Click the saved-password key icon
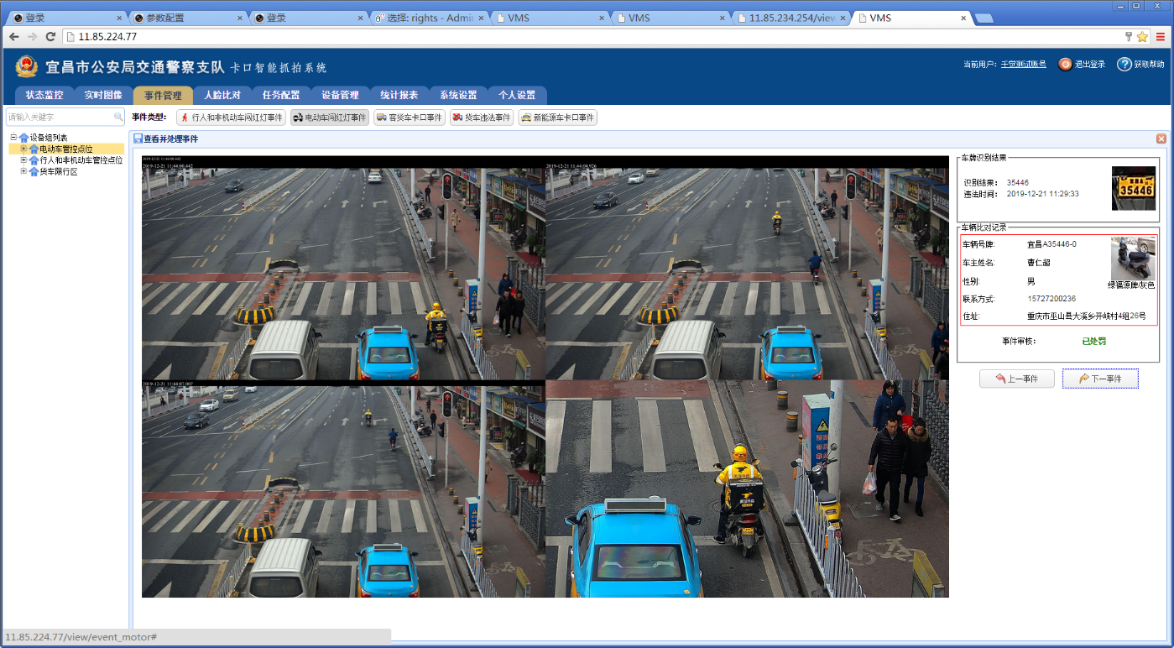 click(1128, 37)
